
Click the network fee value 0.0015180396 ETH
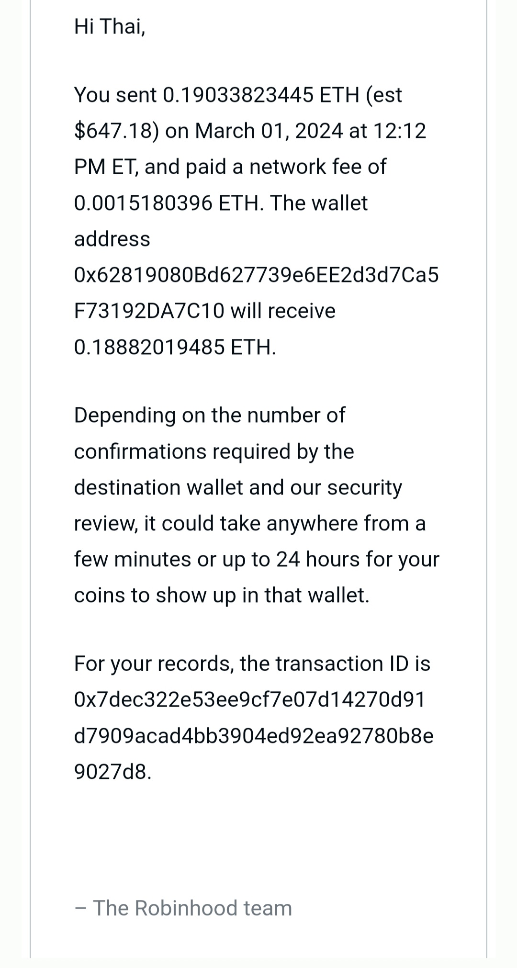169,203
